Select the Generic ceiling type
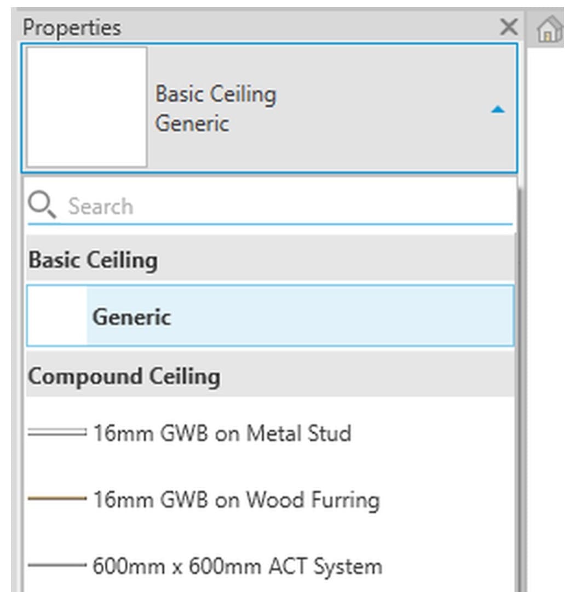Image resolution: width=575 pixels, height=592 pixels. click(x=270, y=316)
